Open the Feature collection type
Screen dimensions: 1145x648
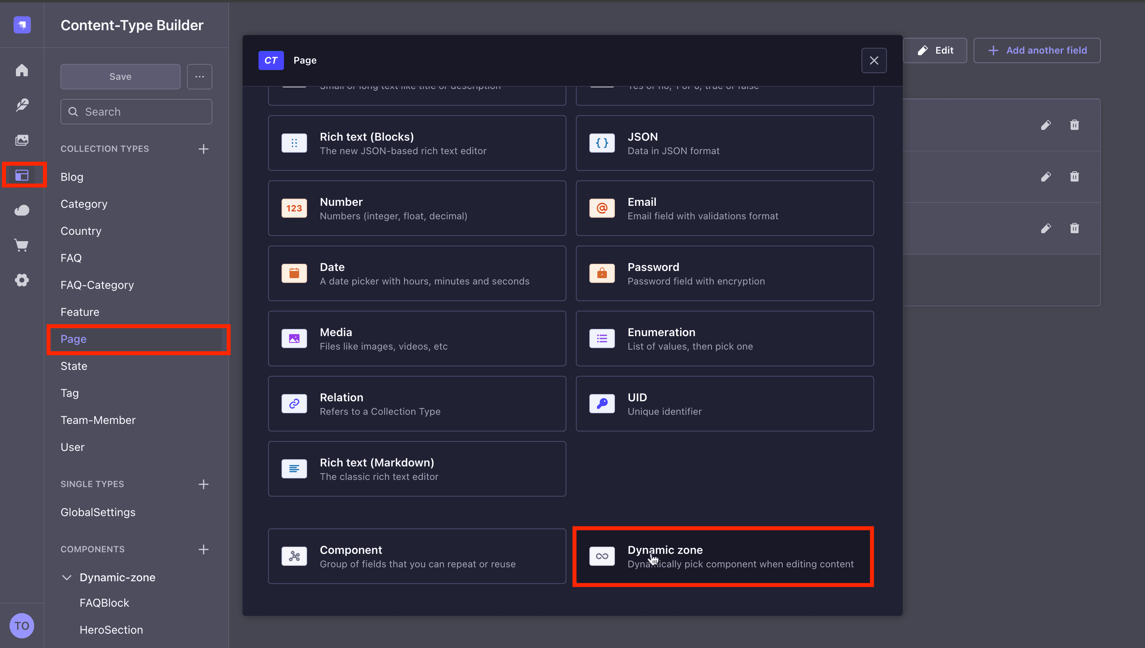[x=80, y=312]
